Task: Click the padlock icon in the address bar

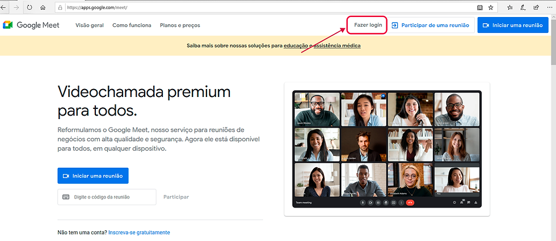Action: click(x=60, y=7)
